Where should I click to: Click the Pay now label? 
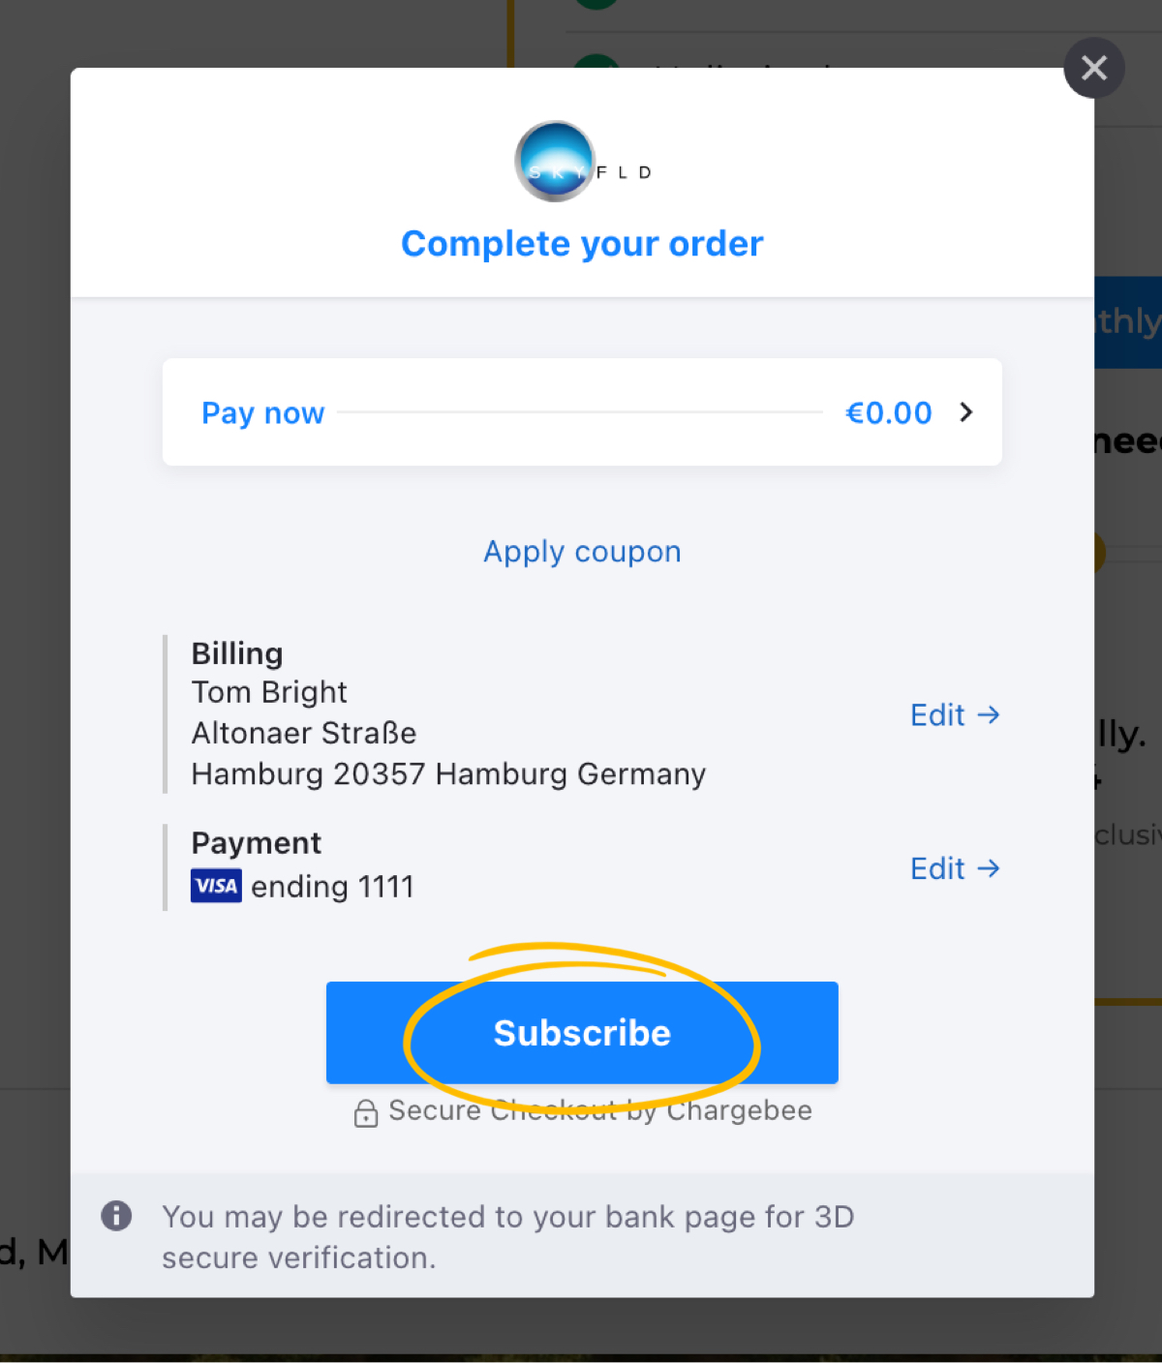click(262, 413)
